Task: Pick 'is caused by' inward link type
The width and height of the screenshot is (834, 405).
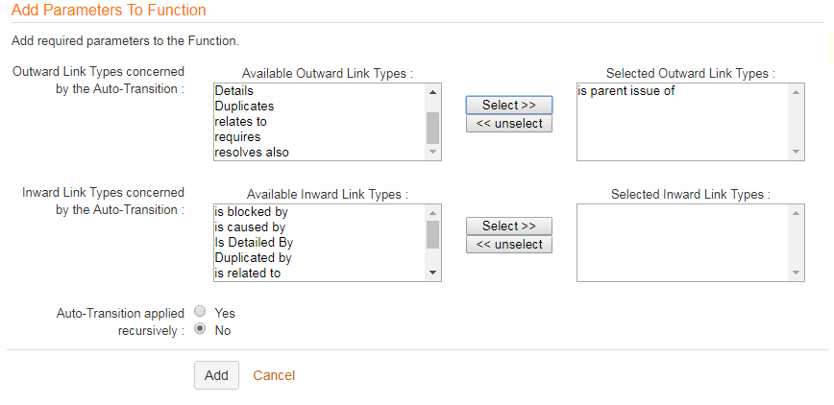Action: tap(250, 227)
